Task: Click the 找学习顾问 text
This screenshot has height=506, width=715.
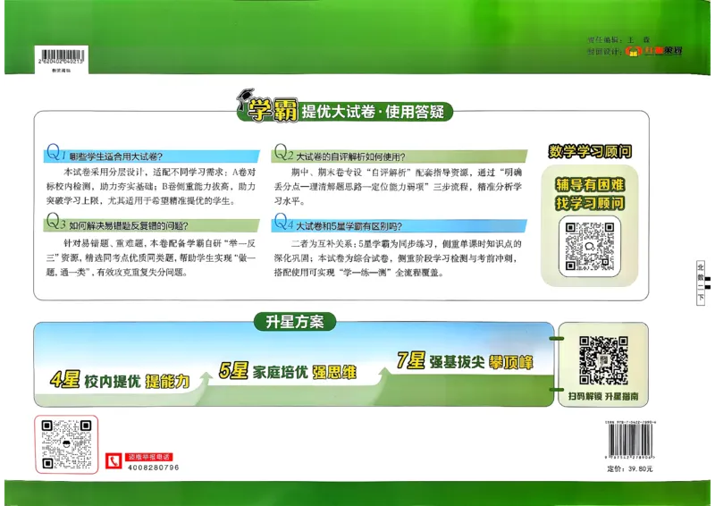Action: pyautogui.click(x=590, y=203)
